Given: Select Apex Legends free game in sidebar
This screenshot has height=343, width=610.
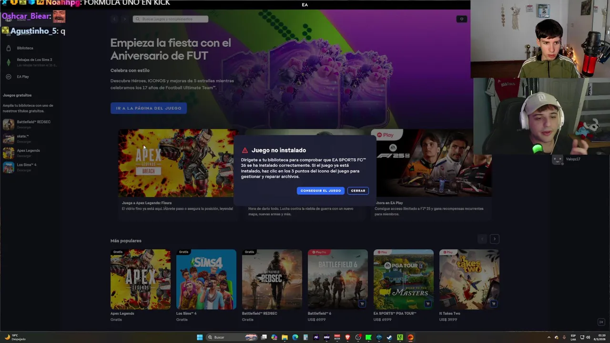Looking at the screenshot, I should pyautogui.click(x=28, y=153).
